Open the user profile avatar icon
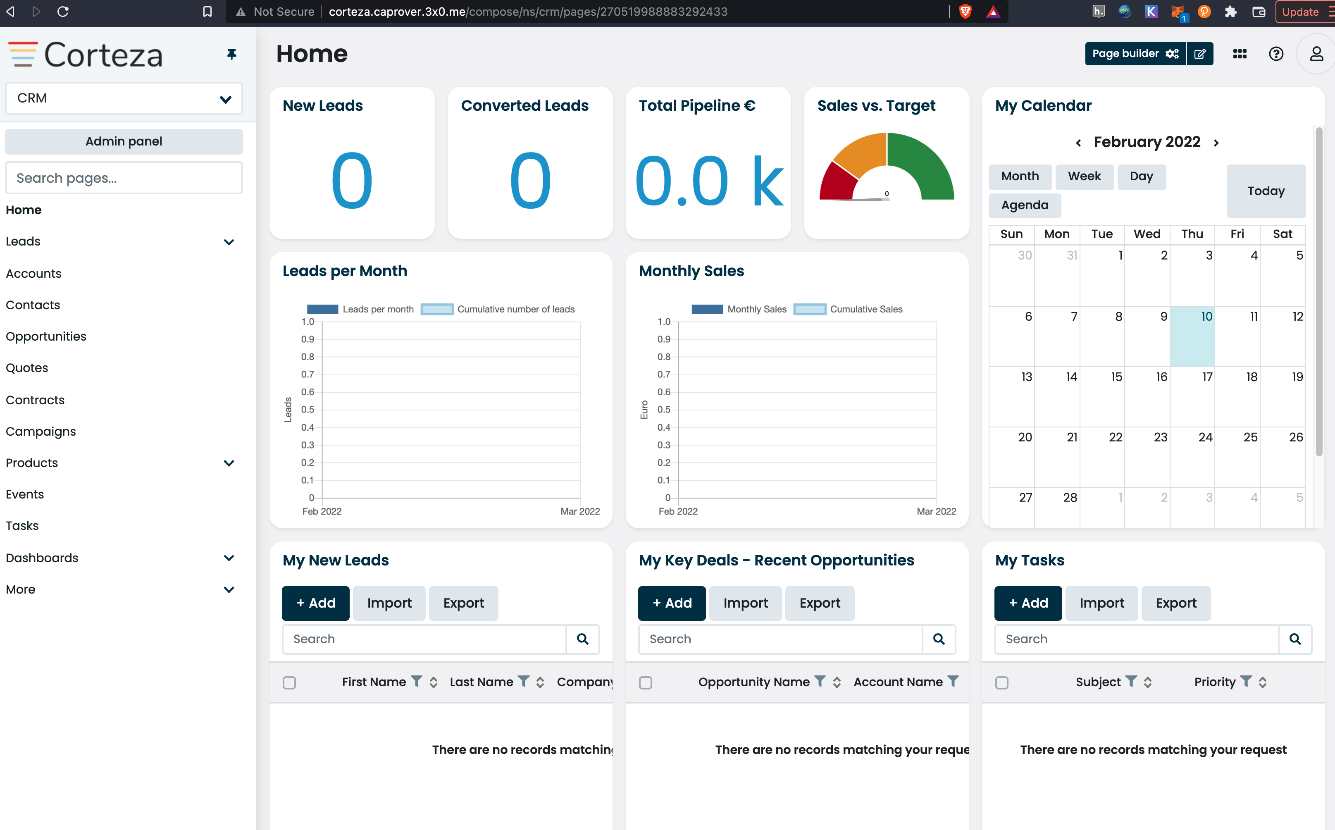 click(1316, 54)
